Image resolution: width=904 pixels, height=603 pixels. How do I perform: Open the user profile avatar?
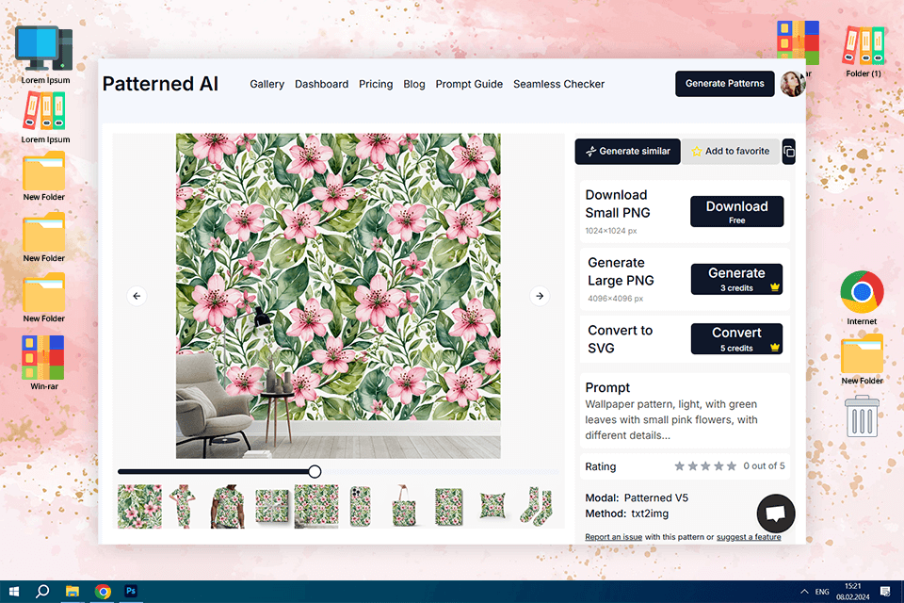click(793, 84)
